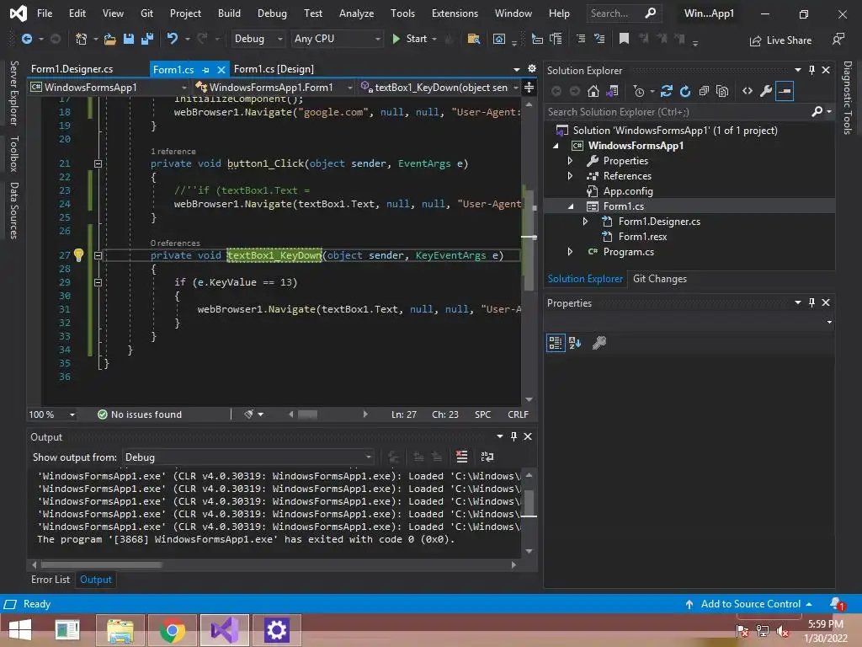Click Sync with Active Document icon
The width and height of the screenshot is (862, 647).
pos(667,91)
